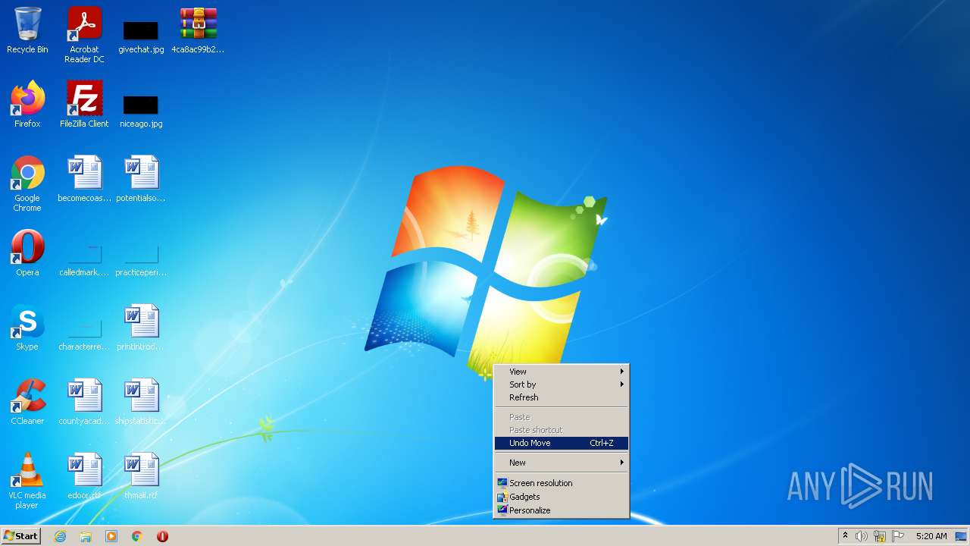
Task: Open Internet Explorer from taskbar
Action: (x=60, y=536)
